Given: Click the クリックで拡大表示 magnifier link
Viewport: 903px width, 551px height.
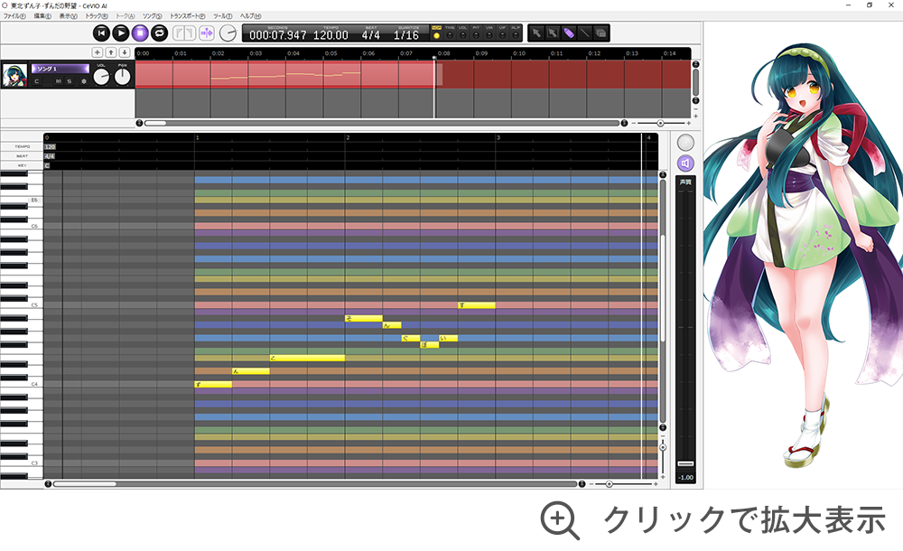Looking at the screenshot, I should (713, 520).
